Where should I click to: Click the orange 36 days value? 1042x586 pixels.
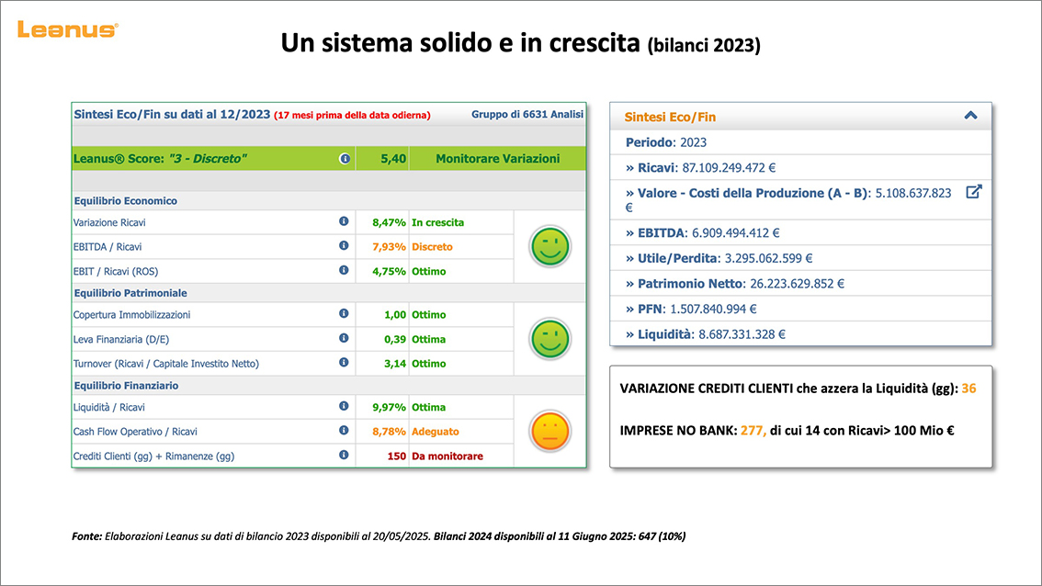pos(968,389)
